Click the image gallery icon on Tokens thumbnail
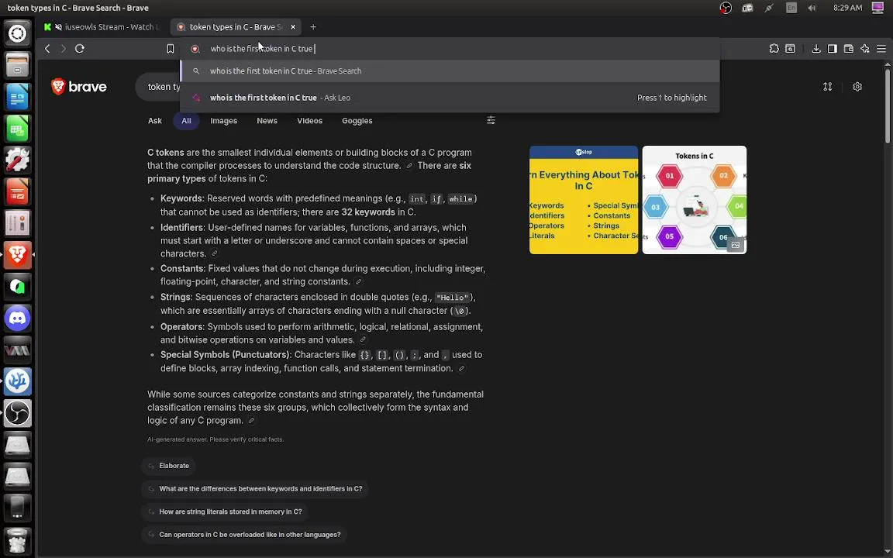Image resolution: width=893 pixels, height=558 pixels. coord(736,245)
